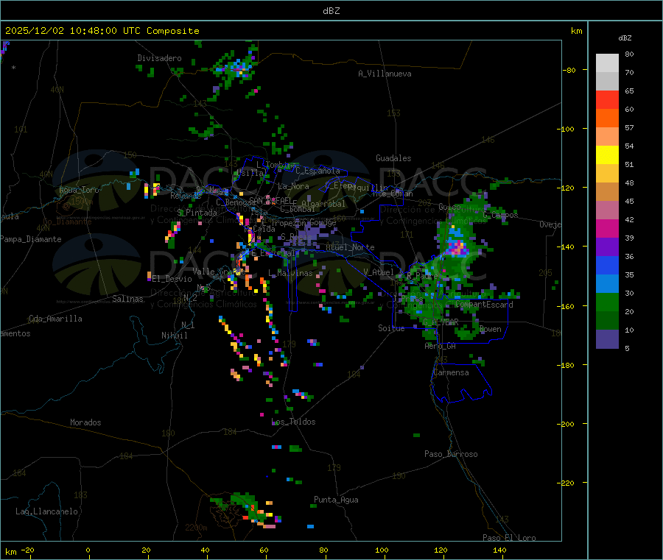
Task: Select the 'A_Villanueva' location label
Action: point(385,74)
